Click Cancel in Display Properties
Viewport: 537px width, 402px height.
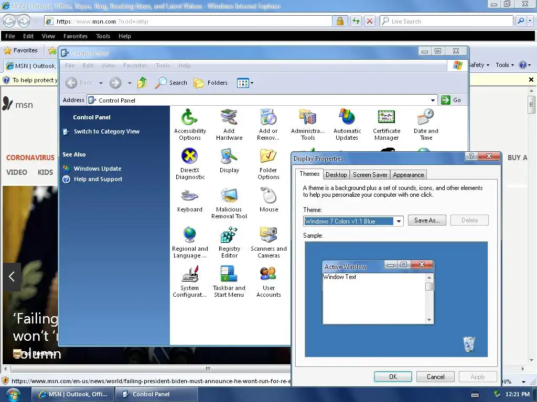435,376
